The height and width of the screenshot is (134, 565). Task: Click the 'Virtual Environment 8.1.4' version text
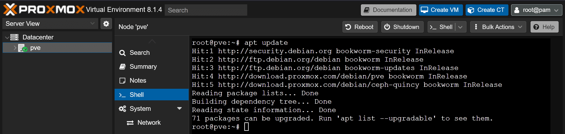point(124,10)
